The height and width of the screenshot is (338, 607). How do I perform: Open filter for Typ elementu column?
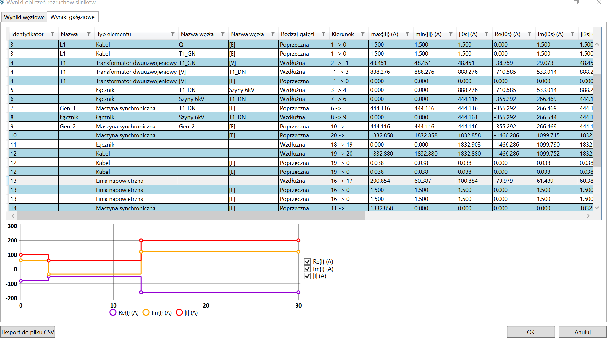(173, 34)
